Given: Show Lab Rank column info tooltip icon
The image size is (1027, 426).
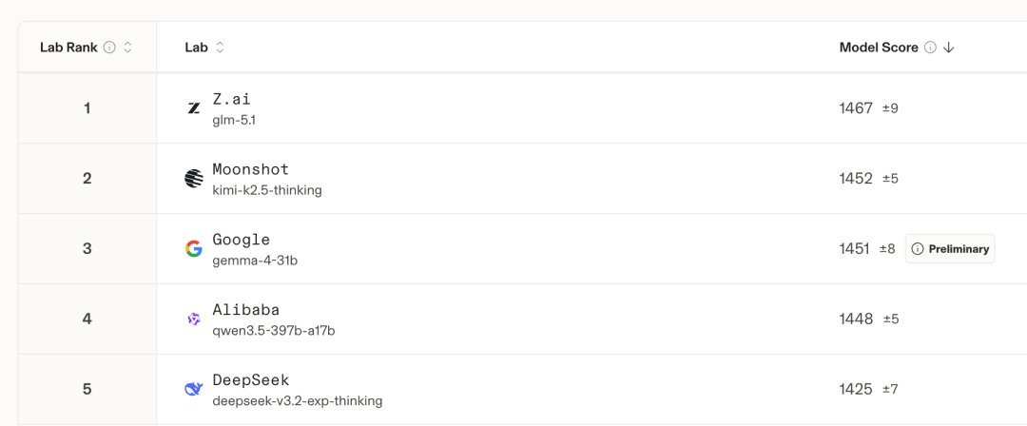Looking at the screenshot, I should tap(109, 48).
